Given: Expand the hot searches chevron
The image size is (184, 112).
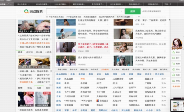Looking at the screenshot, I should point(139,17).
